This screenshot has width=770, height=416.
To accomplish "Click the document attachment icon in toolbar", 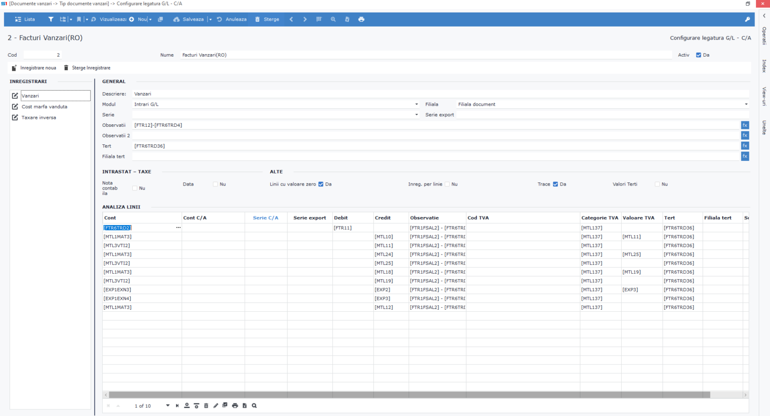I will [347, 20].
